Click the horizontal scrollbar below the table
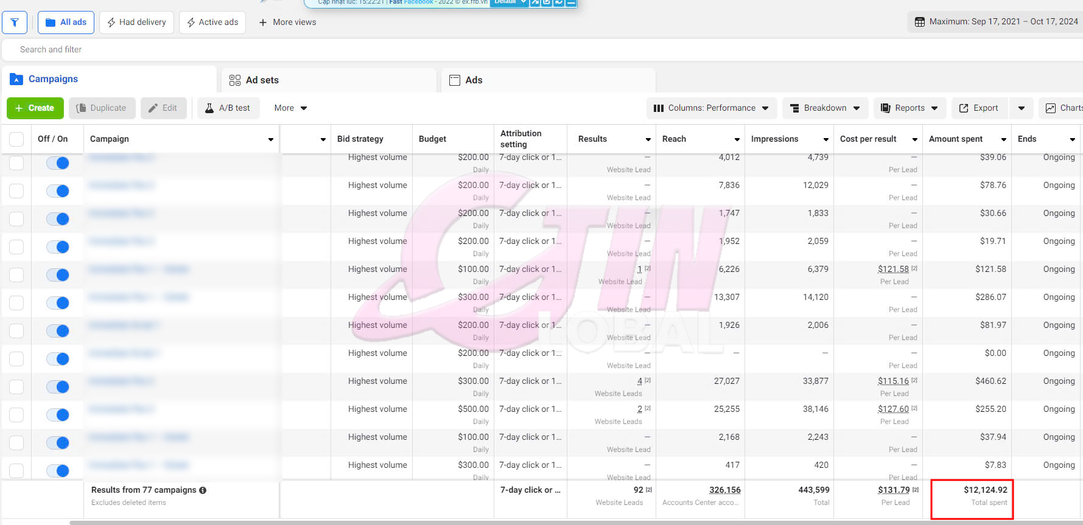The height and width of the screenshot is (525, 1083). point(576,523)
